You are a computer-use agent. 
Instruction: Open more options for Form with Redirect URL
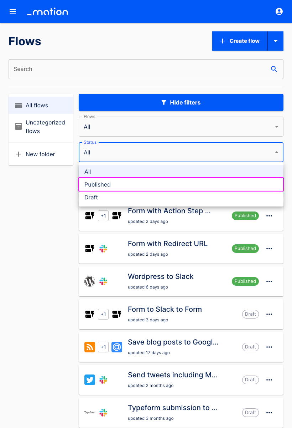269,249
